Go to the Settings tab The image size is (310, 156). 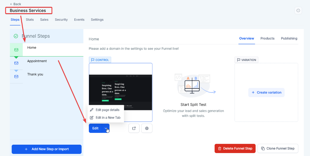click(97, 20)
